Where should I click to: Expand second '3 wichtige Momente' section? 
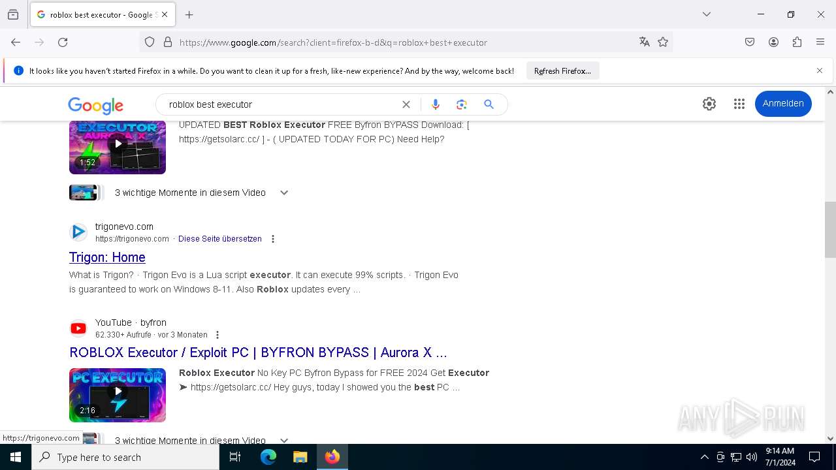point(284,440)
